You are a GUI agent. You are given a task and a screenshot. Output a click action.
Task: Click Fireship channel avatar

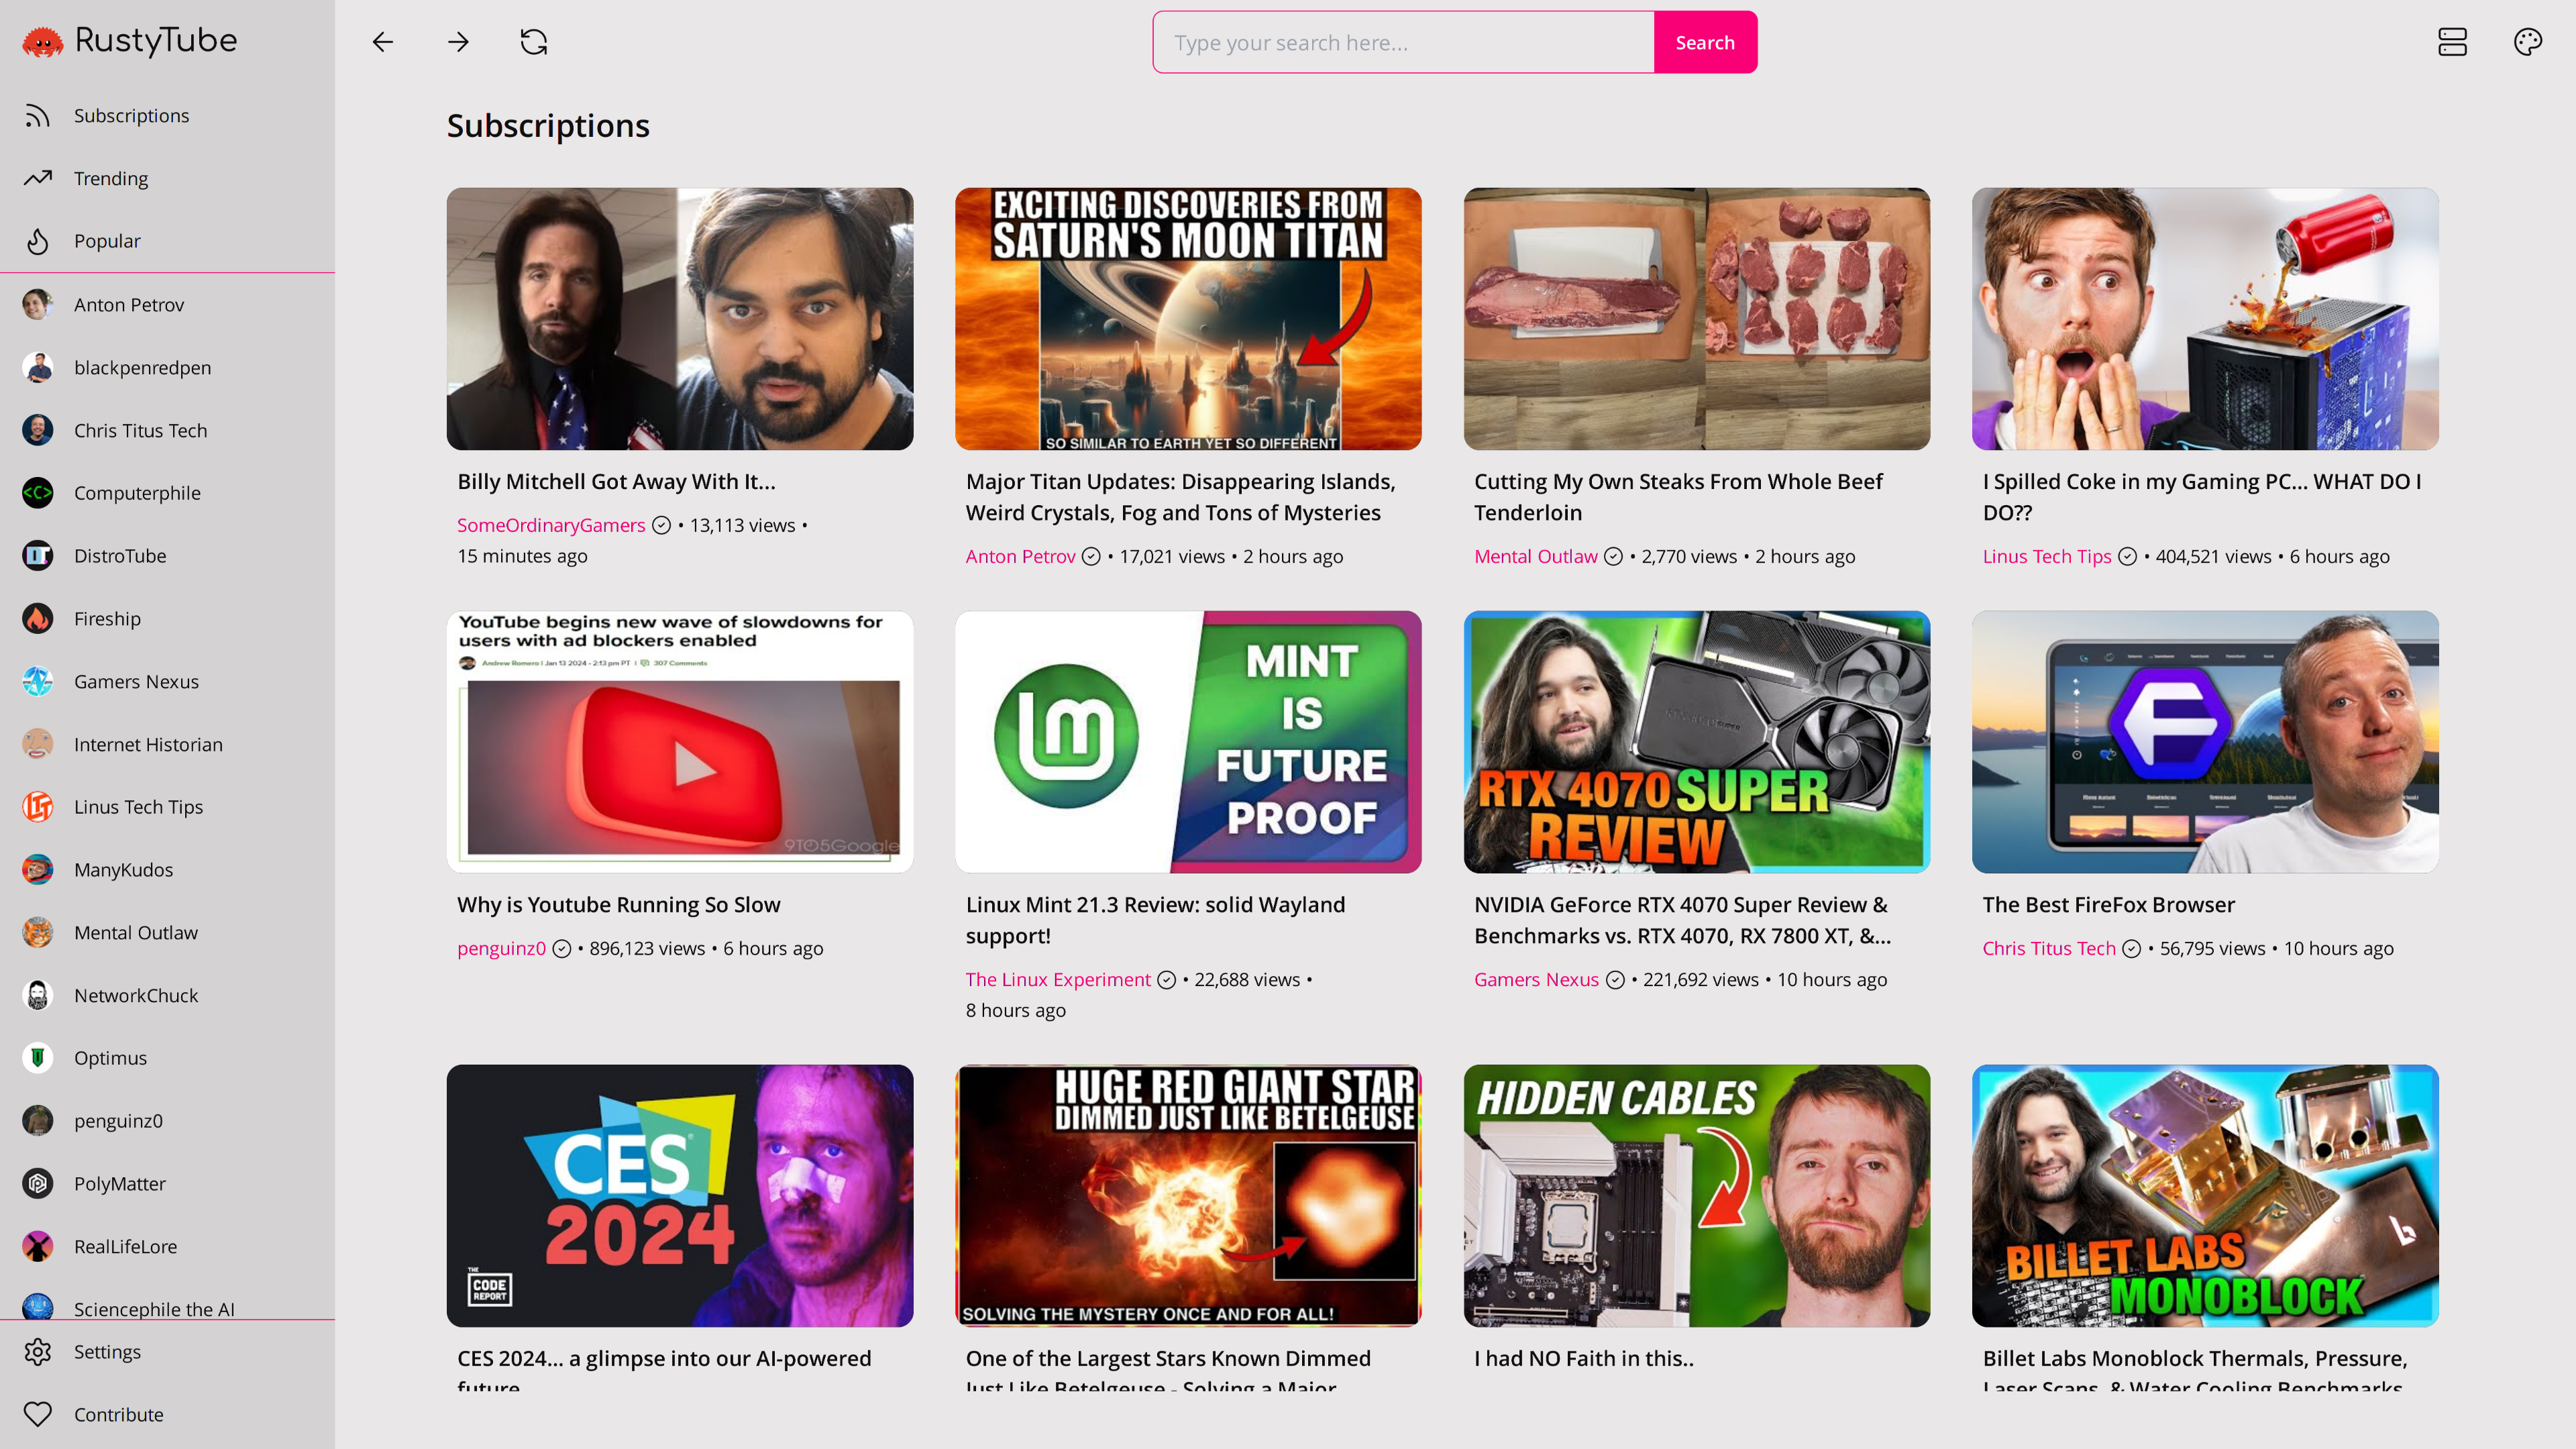[x=38, y=619]
